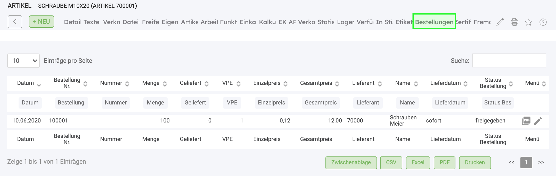Edit order 100001 with row pencil icon
556x176 pixels.
(x=538, y=121)
